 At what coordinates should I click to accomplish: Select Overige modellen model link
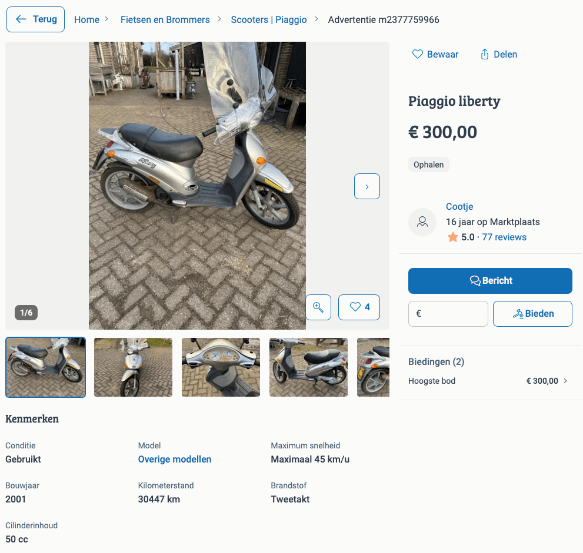[x=175, y=460]
